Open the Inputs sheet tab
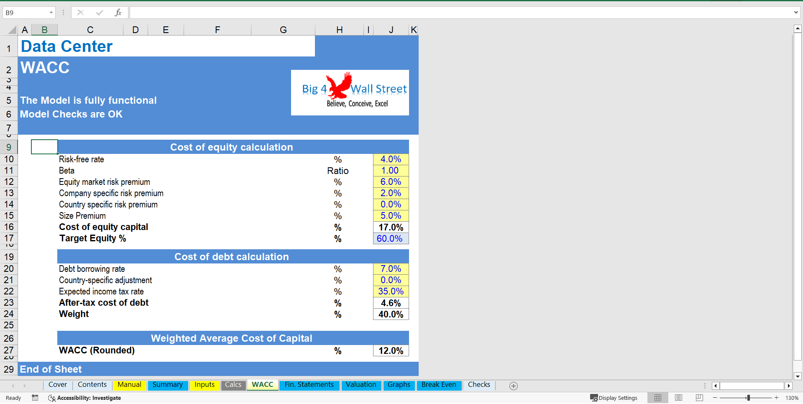Image resolution: width=803 pixels, height=404 pixels. pyautogui.click(x=205, y=385)
